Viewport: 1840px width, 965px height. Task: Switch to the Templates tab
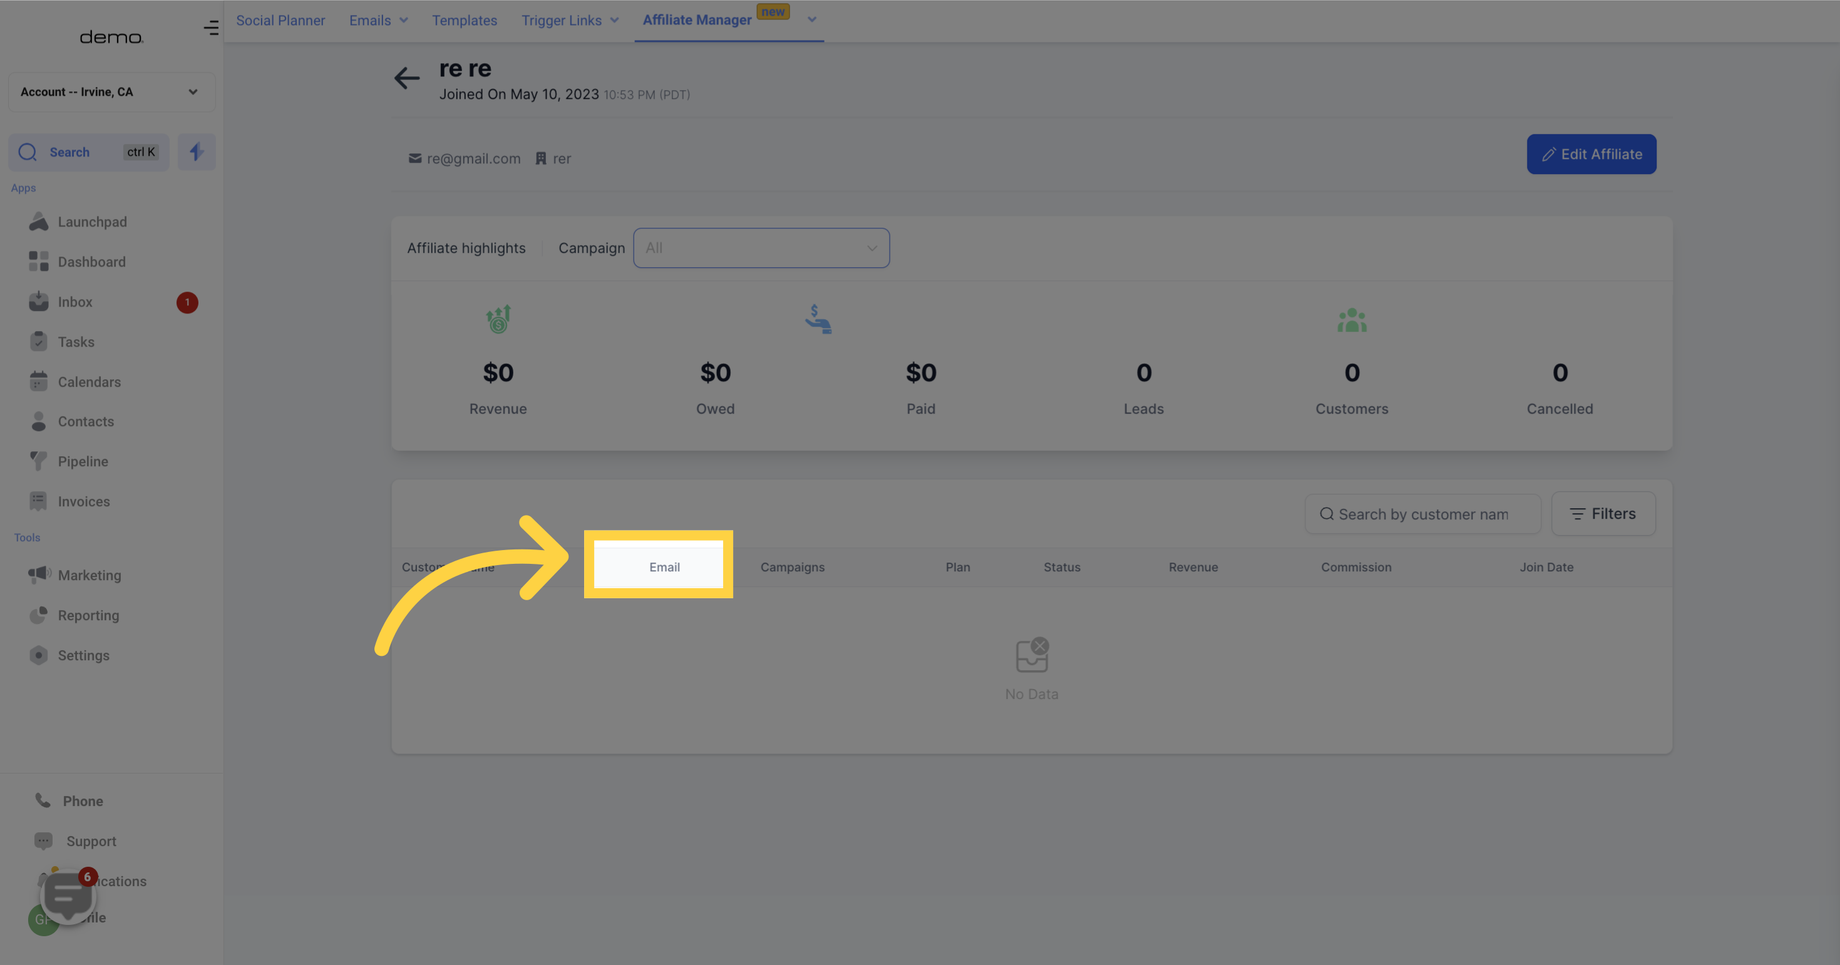(463, 21)
